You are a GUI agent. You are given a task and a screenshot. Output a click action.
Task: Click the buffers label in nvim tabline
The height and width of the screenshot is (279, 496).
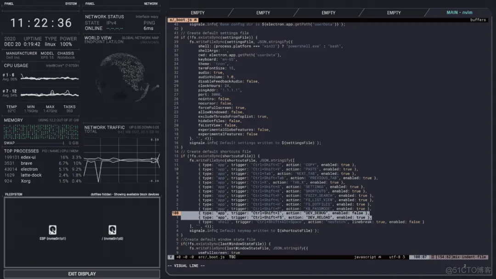coord(478,20)
